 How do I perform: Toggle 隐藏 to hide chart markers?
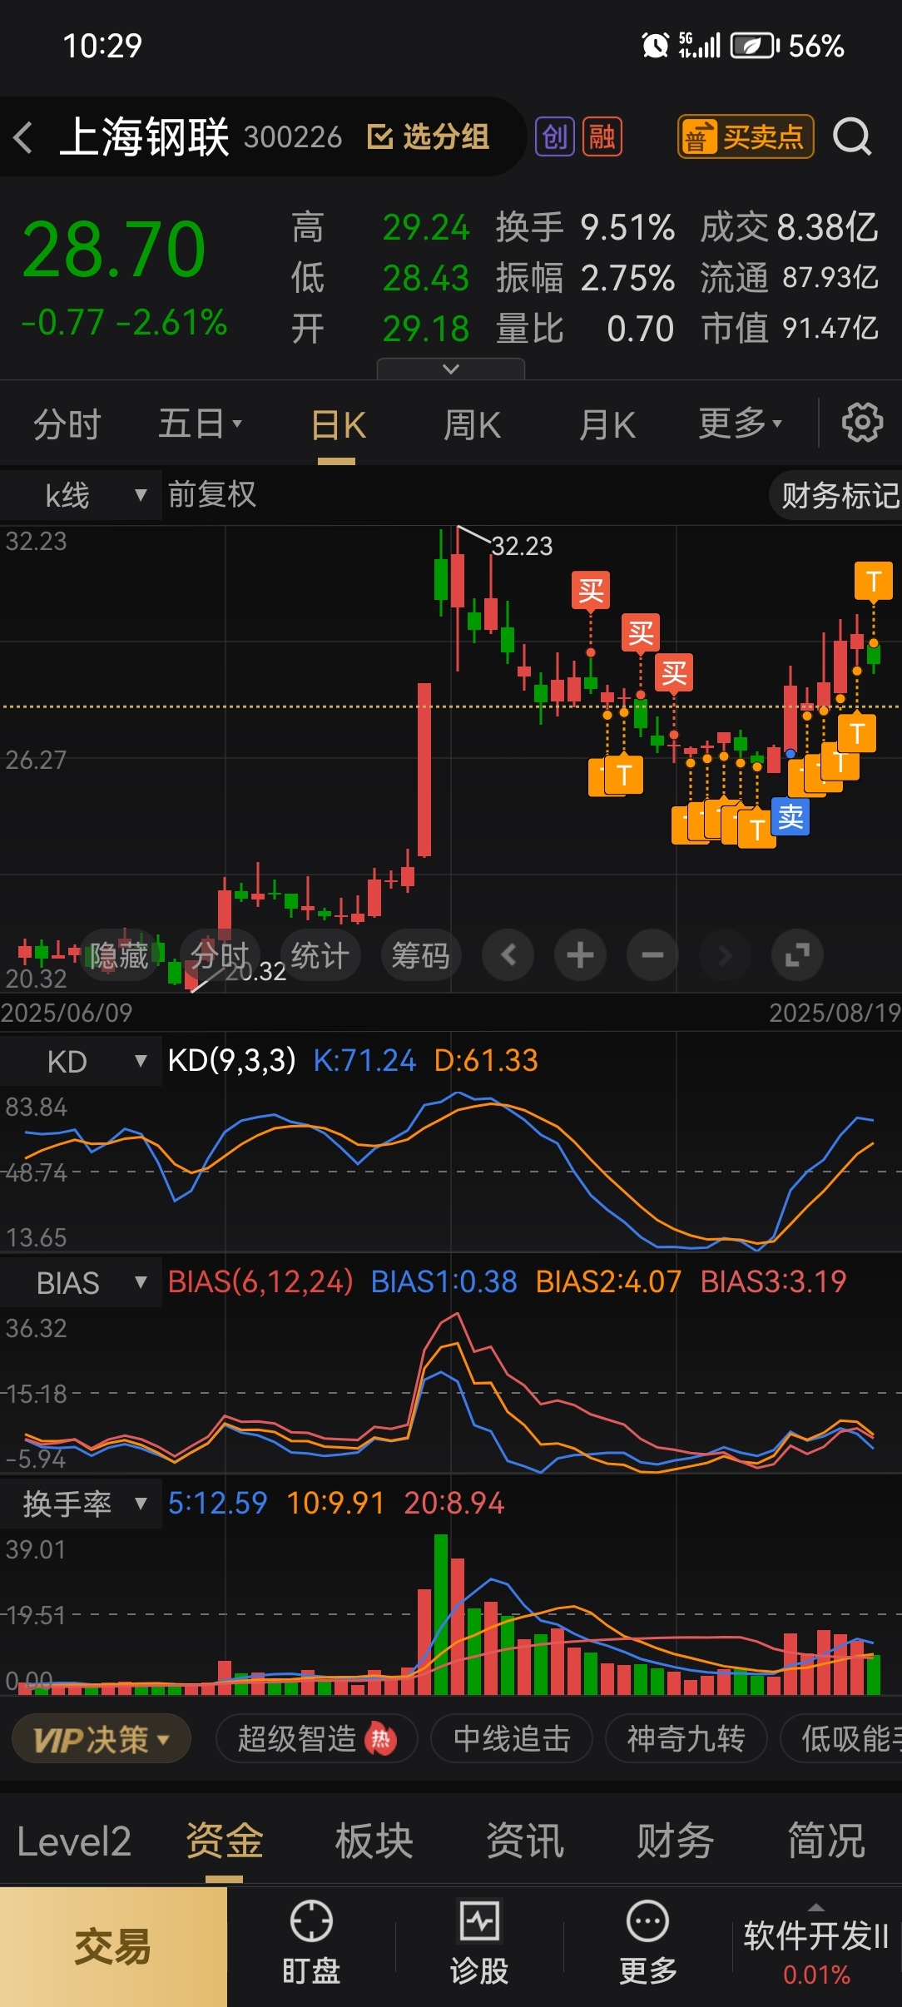coord(118,955)
